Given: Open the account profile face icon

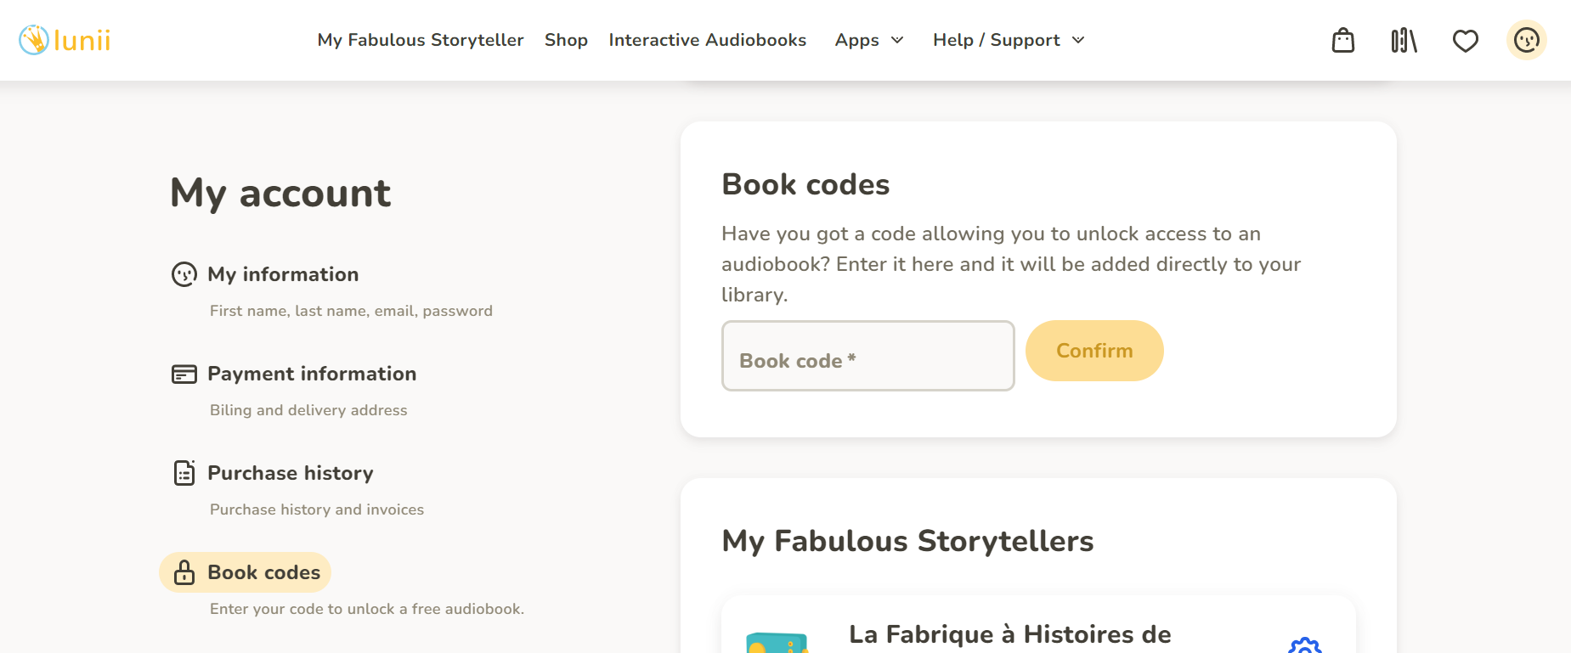Looking at the screenshot, I should click(x=1527, y=40).
